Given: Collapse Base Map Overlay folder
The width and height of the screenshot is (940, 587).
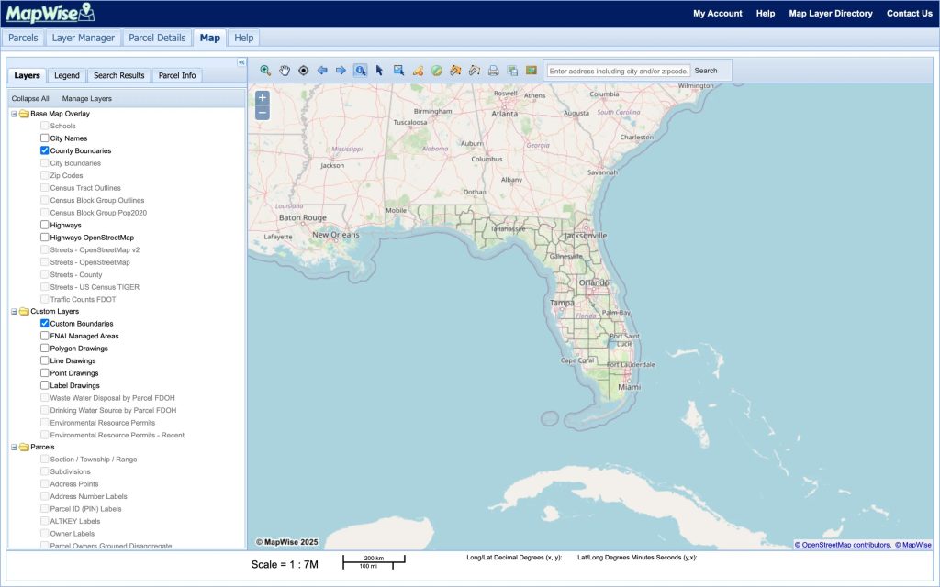Looking at the screenshot, I should (x=14, y=114).
